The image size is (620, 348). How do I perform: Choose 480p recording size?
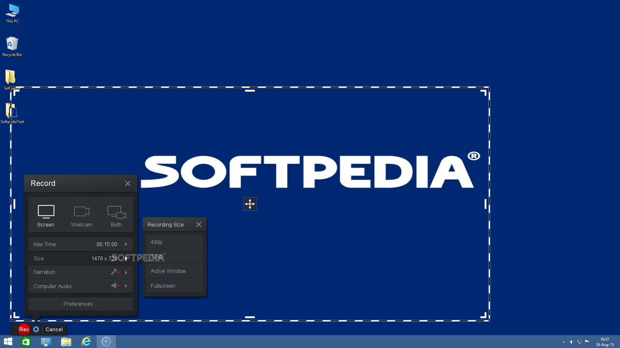pyautogui.click(x=175, y=242)
